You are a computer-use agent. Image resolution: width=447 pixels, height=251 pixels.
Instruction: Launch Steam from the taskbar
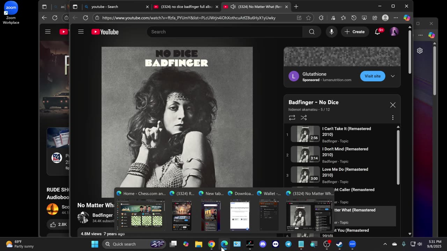(x=339, y=244)
